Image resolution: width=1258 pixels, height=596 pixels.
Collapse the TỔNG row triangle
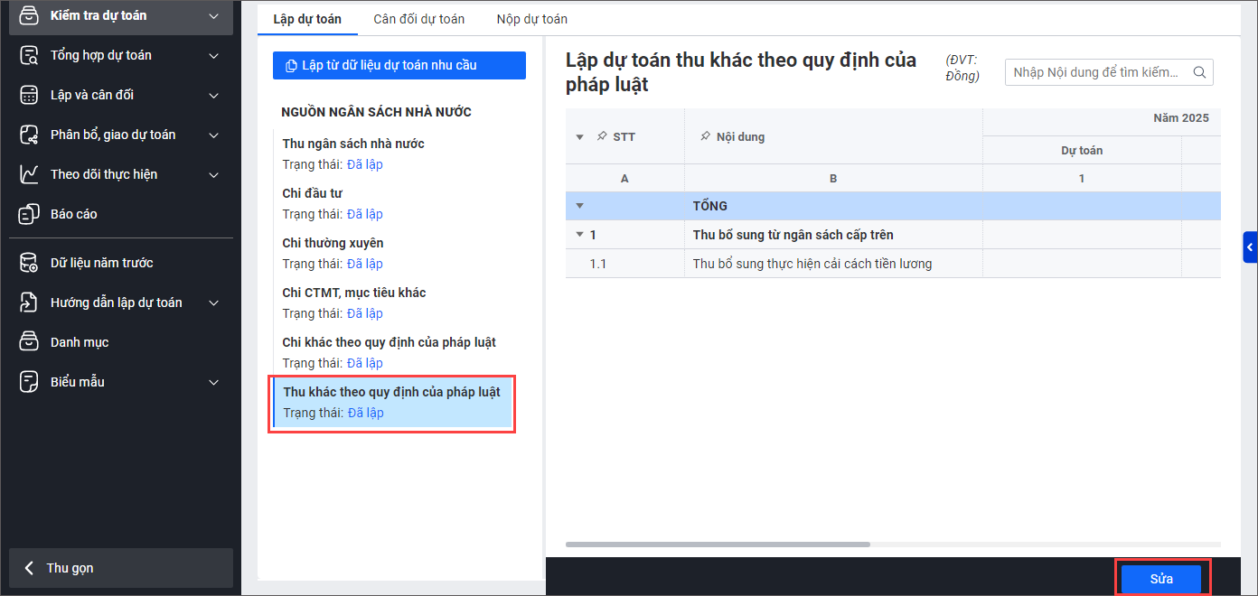[579, 206]
